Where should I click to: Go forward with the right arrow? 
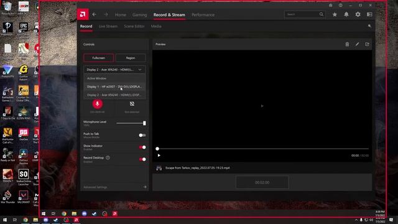[x=106, y=14]
